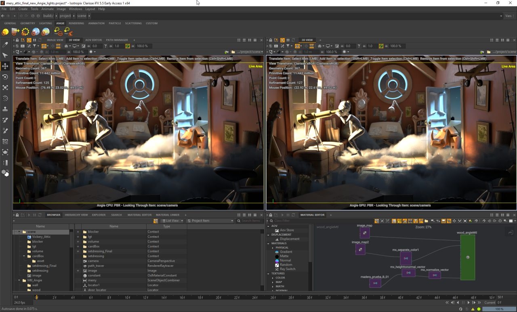
Task: Open the Animate menu
Action: pyautogui.click(x=47, y=9)
